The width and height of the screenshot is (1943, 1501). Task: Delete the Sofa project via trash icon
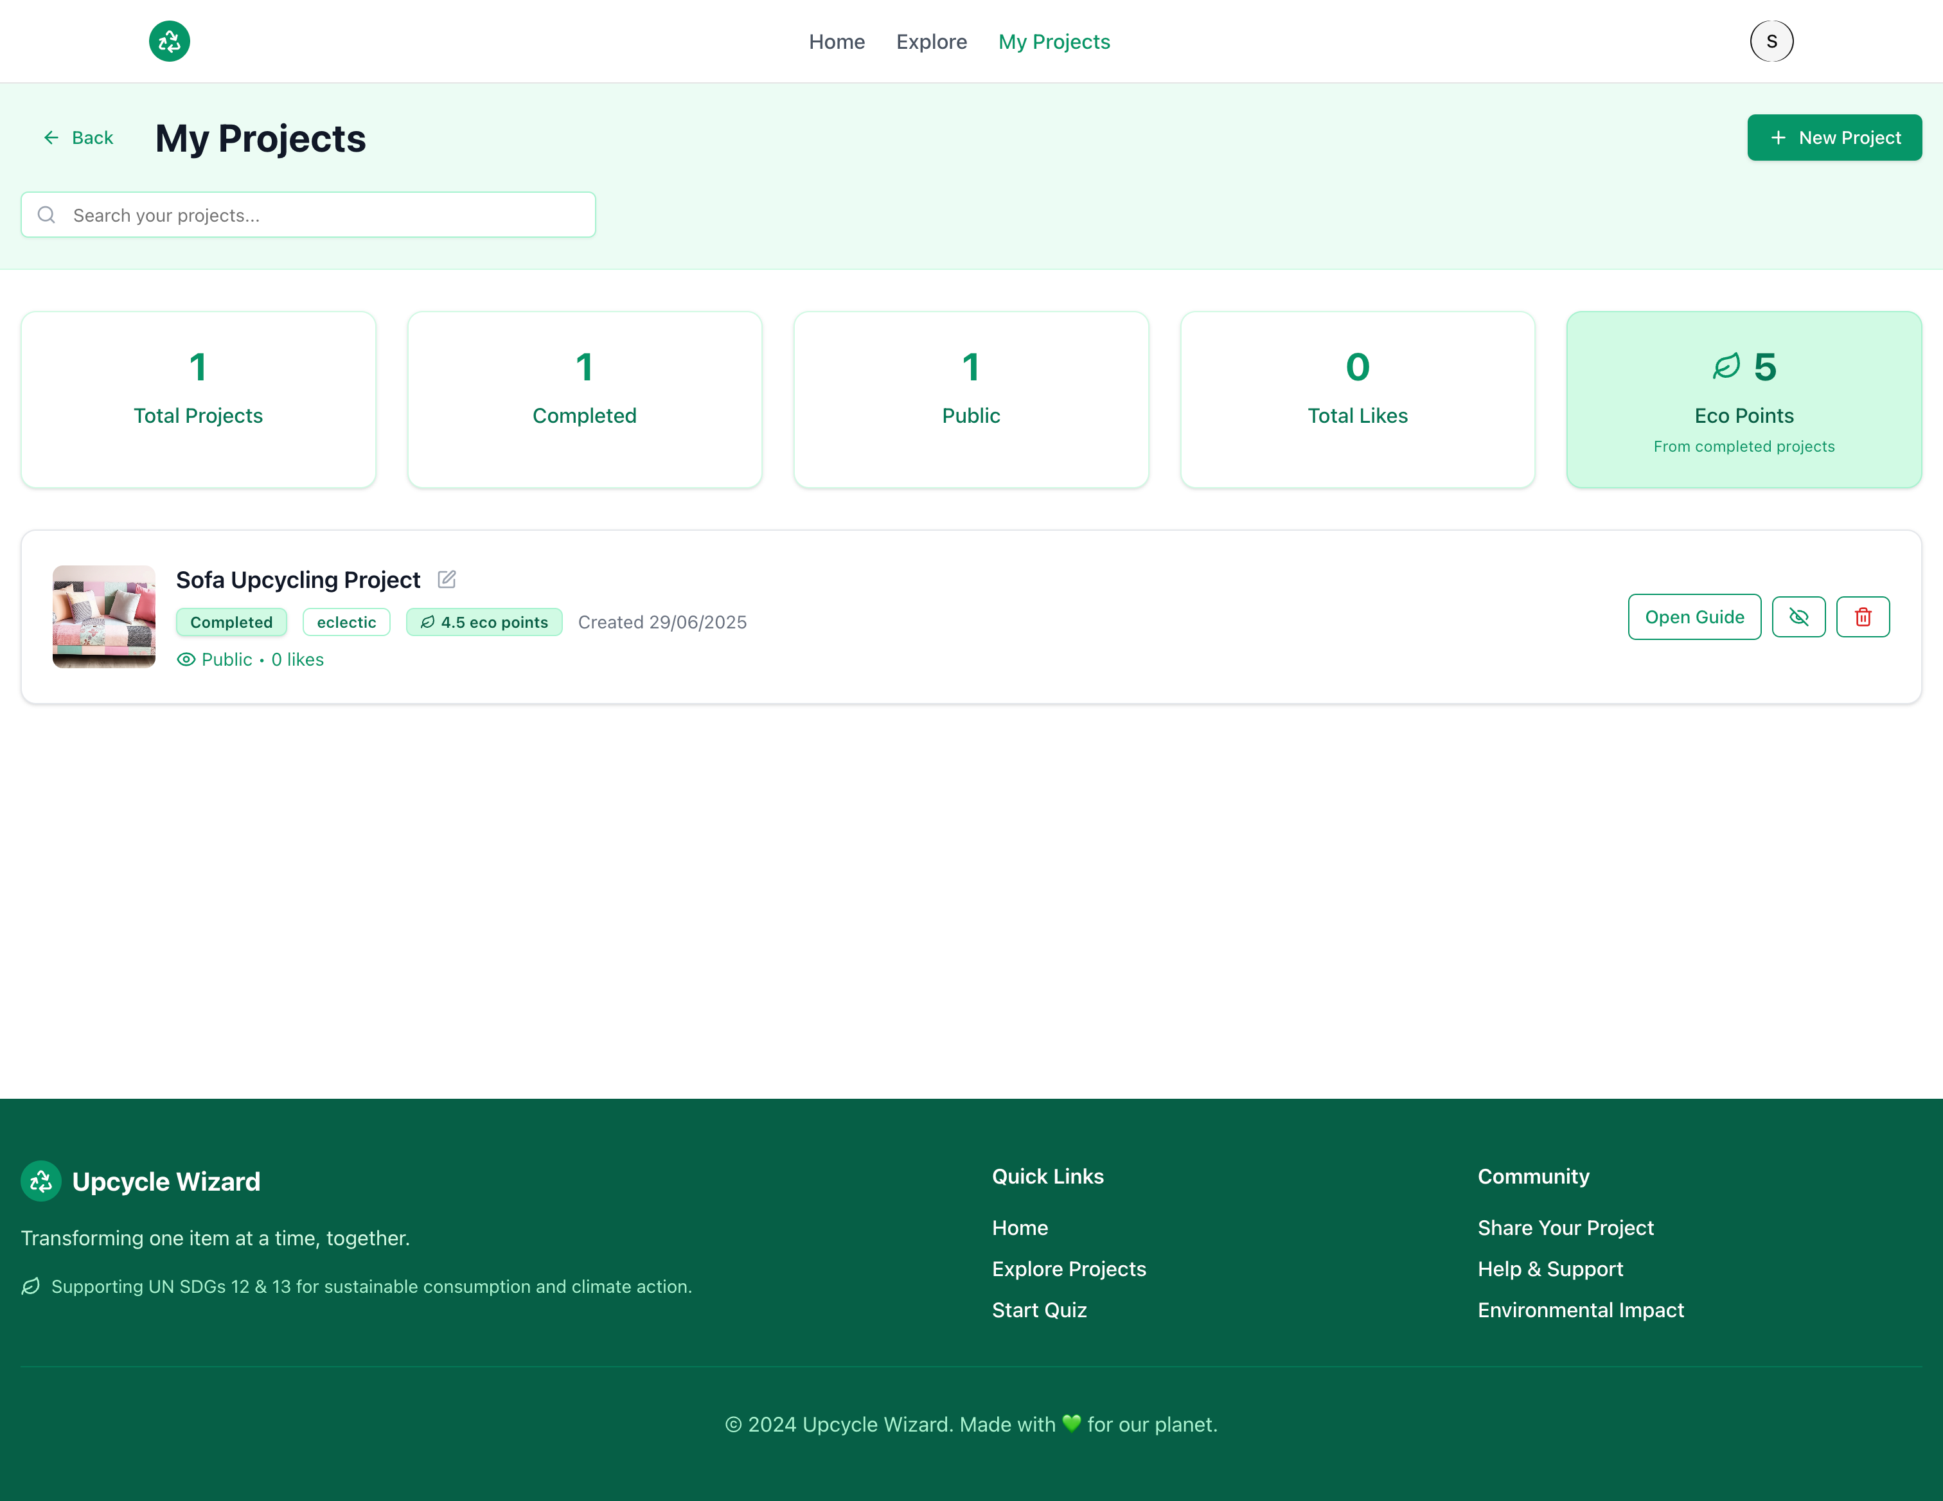coord(1862,617)
